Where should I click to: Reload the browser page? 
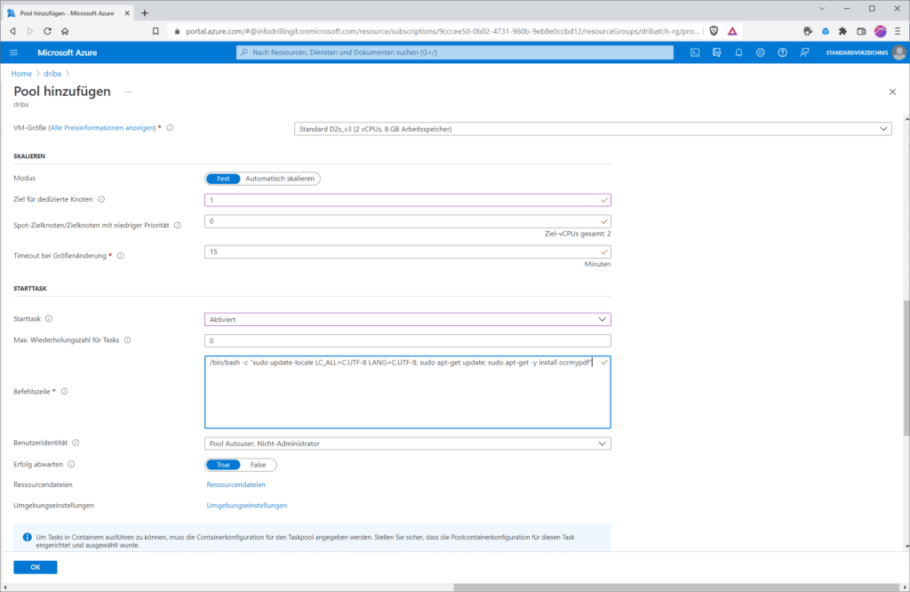(48, 31)
